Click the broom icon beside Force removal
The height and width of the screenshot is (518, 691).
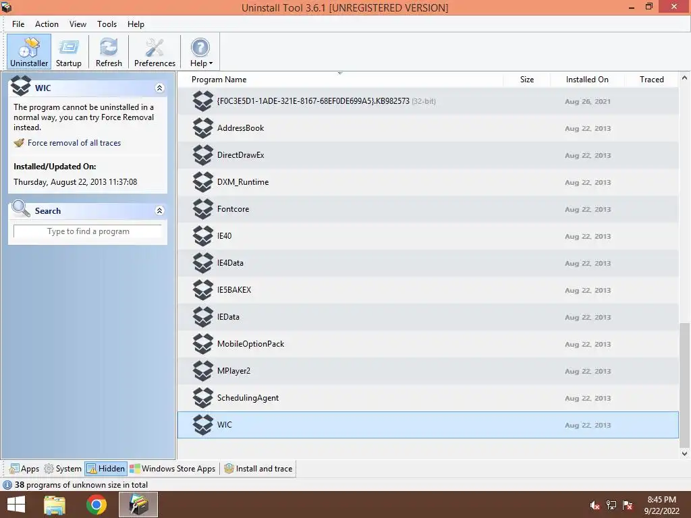tap(19, 143)
